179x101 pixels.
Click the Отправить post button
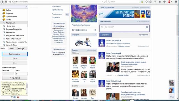coord(105,35)
